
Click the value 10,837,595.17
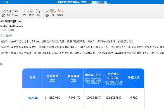113,98
